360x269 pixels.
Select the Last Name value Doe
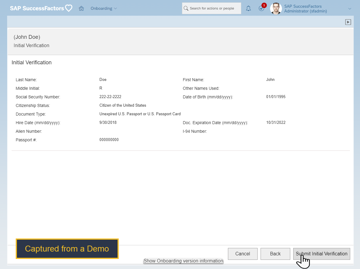coord(103,80)
